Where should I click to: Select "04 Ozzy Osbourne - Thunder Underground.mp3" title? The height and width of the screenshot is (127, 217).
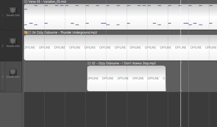(x=64, y=33)
